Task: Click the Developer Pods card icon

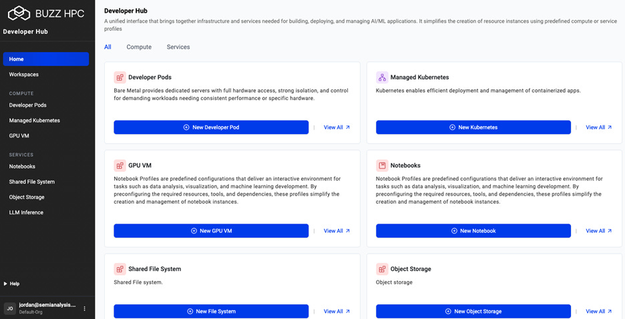Action: click(x=120, y=77)
